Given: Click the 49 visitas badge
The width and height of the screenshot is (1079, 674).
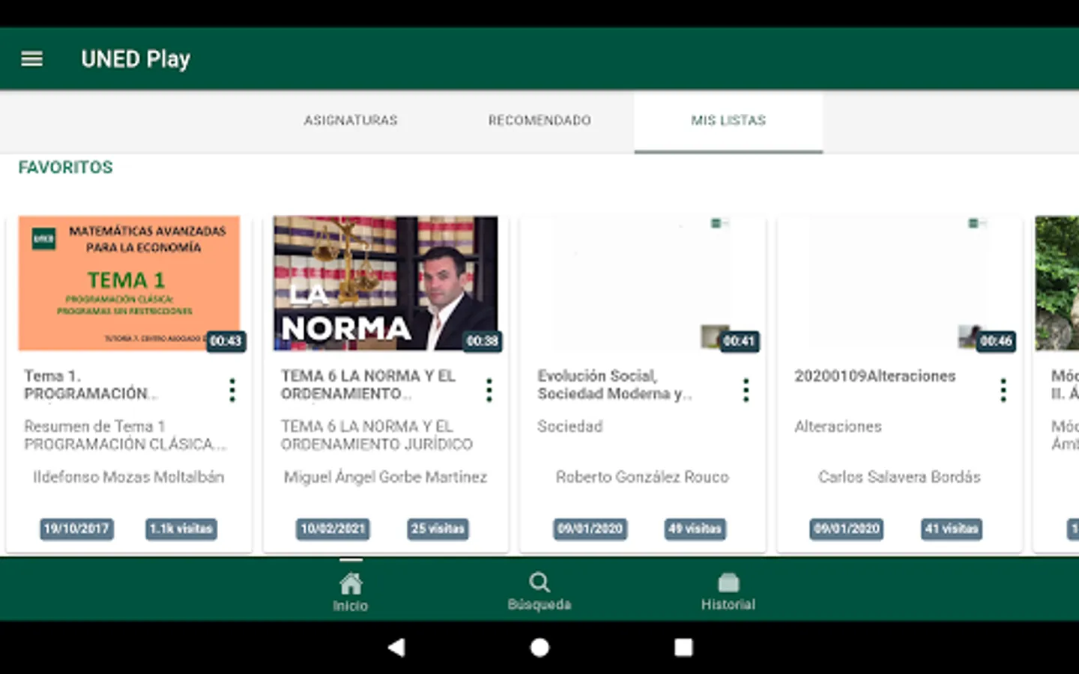Looking at the screenshot, I should point(695,529).
